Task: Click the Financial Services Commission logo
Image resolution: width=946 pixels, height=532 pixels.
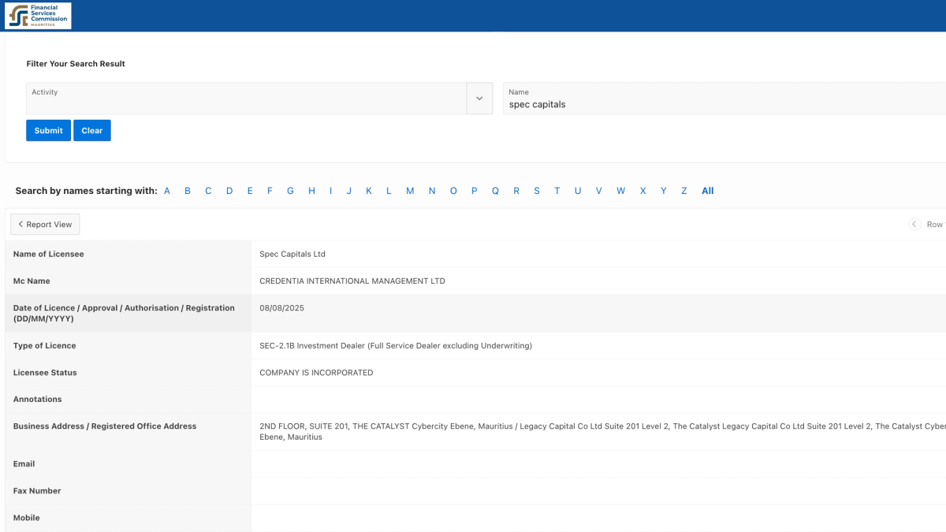Action: (38, 16)
